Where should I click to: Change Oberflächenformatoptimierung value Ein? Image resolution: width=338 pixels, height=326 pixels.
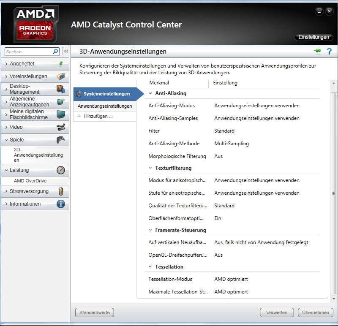(218, 218)
